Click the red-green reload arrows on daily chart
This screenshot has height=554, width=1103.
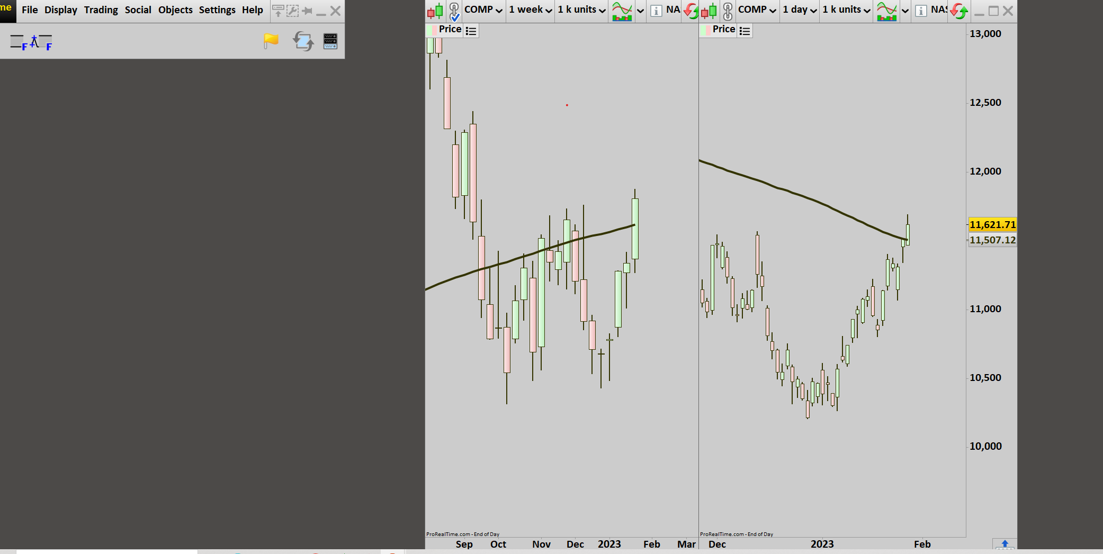pos(959,11)
